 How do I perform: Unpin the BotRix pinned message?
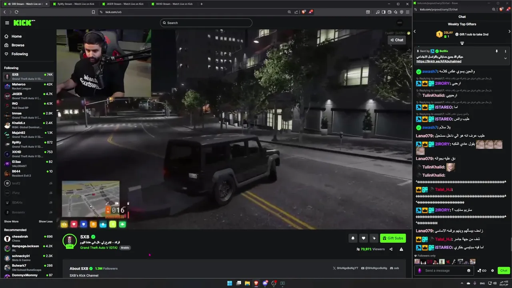click(496, 51)
